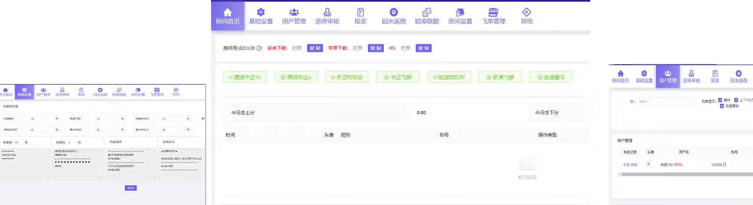Viewport: 753px width, 205px height.
Task: Open 回水返佣 icon in center navbar
Action: [393, 12]
